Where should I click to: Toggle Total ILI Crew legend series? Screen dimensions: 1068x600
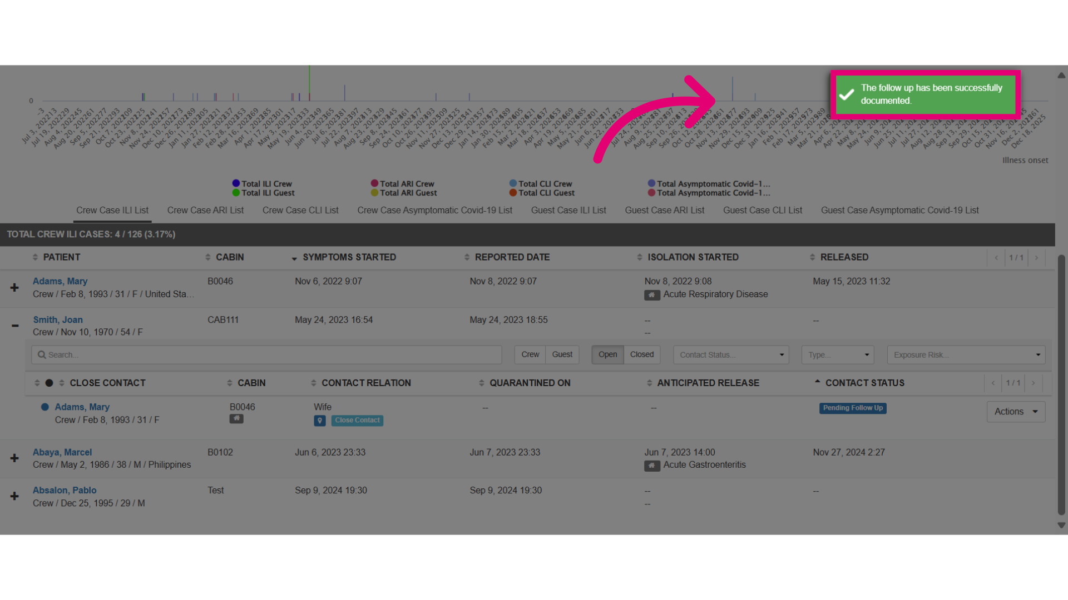pyautogui.click(x=262, y=184)
